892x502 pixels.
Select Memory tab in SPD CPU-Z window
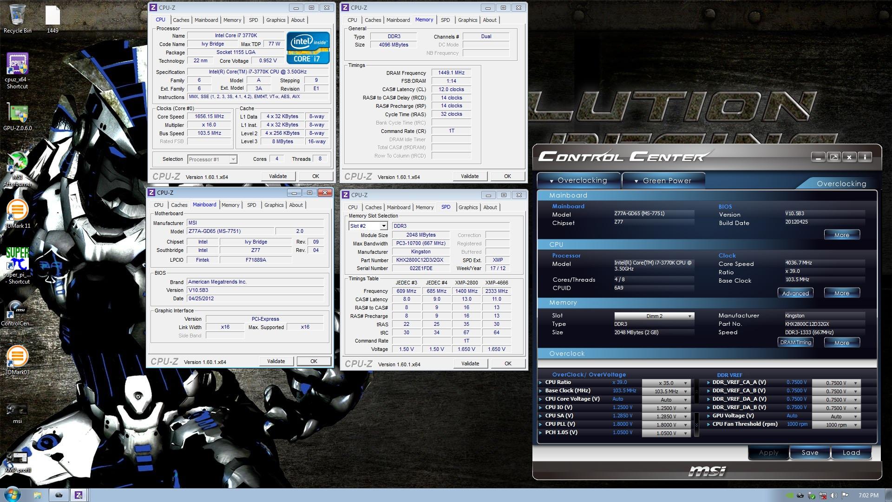(x=424, y=207)
